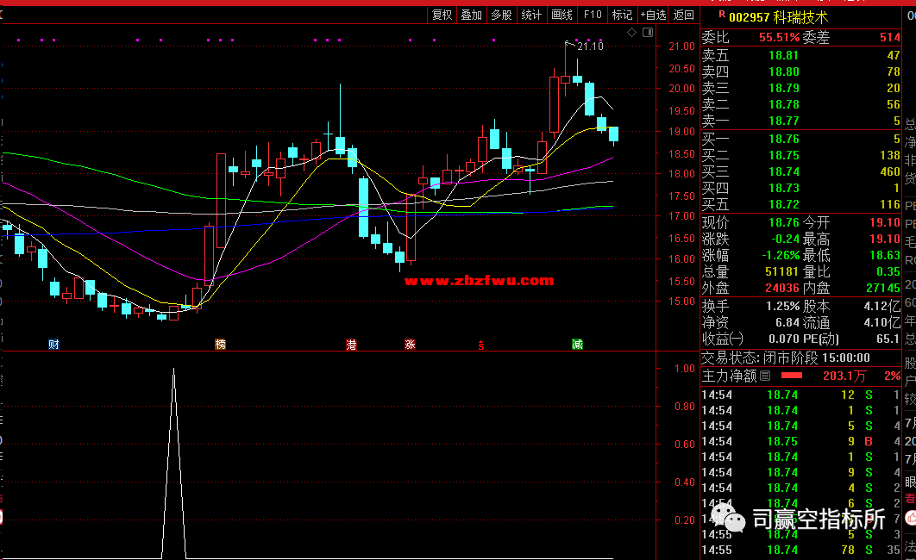
Task: Select the 多股 multi-stock view
Action: click(x=501, y=15)
